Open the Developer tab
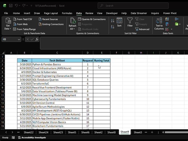Viewport: 188px width, 141px height. click(x=112, y=13)
